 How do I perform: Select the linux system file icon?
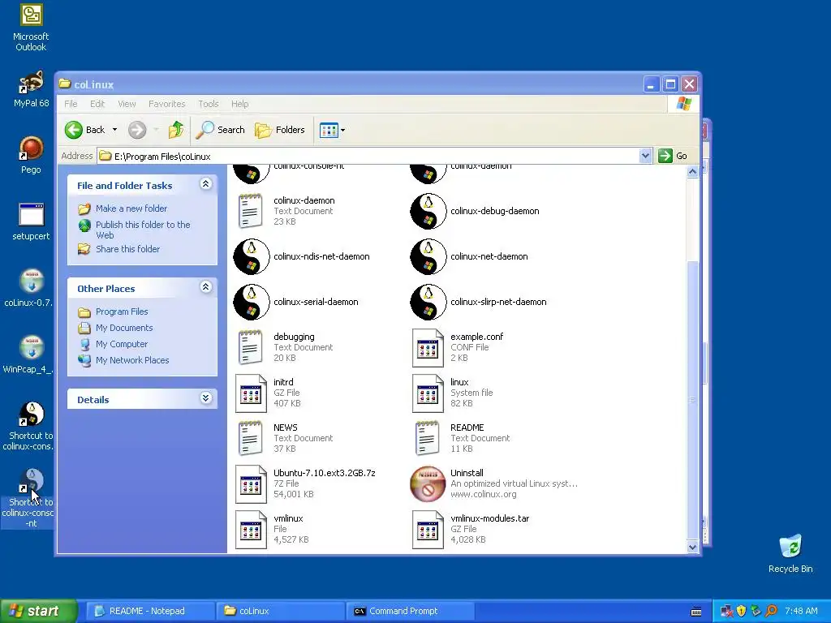coord(428,393)
